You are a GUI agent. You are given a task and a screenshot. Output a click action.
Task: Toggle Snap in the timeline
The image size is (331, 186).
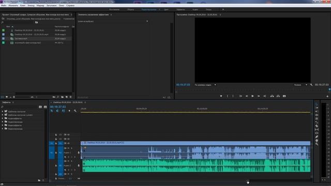(57, 111)
